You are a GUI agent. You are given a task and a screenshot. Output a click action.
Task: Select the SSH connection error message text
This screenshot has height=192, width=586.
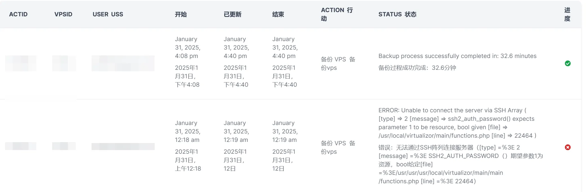click(457, 123)
